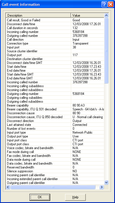Image resolution: width=115 pixels, height=203 pixels.
Task: Click the title bar question mark help icon
Action: 104,4
